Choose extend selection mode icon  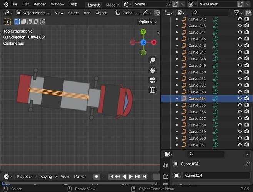click(23, 22)
